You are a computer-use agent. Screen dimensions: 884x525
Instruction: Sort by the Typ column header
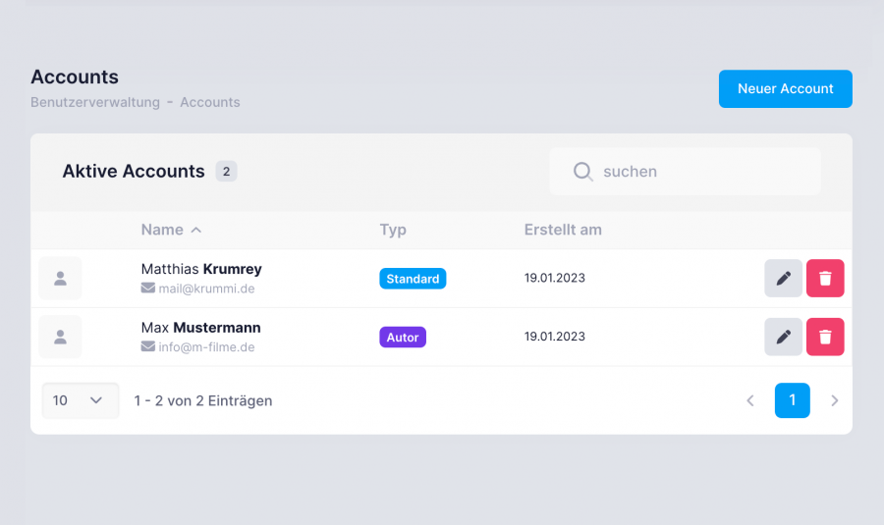coord(393,230)
